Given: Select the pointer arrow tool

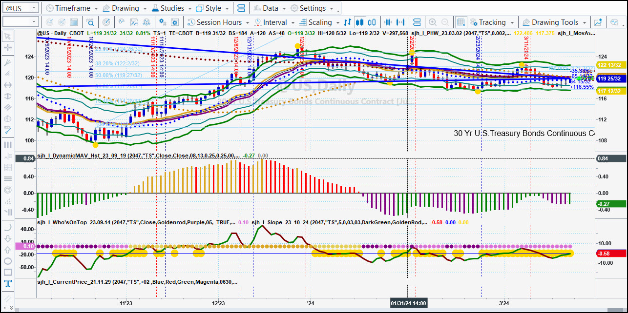Looking at the screenshot, I should click(8, 36).
